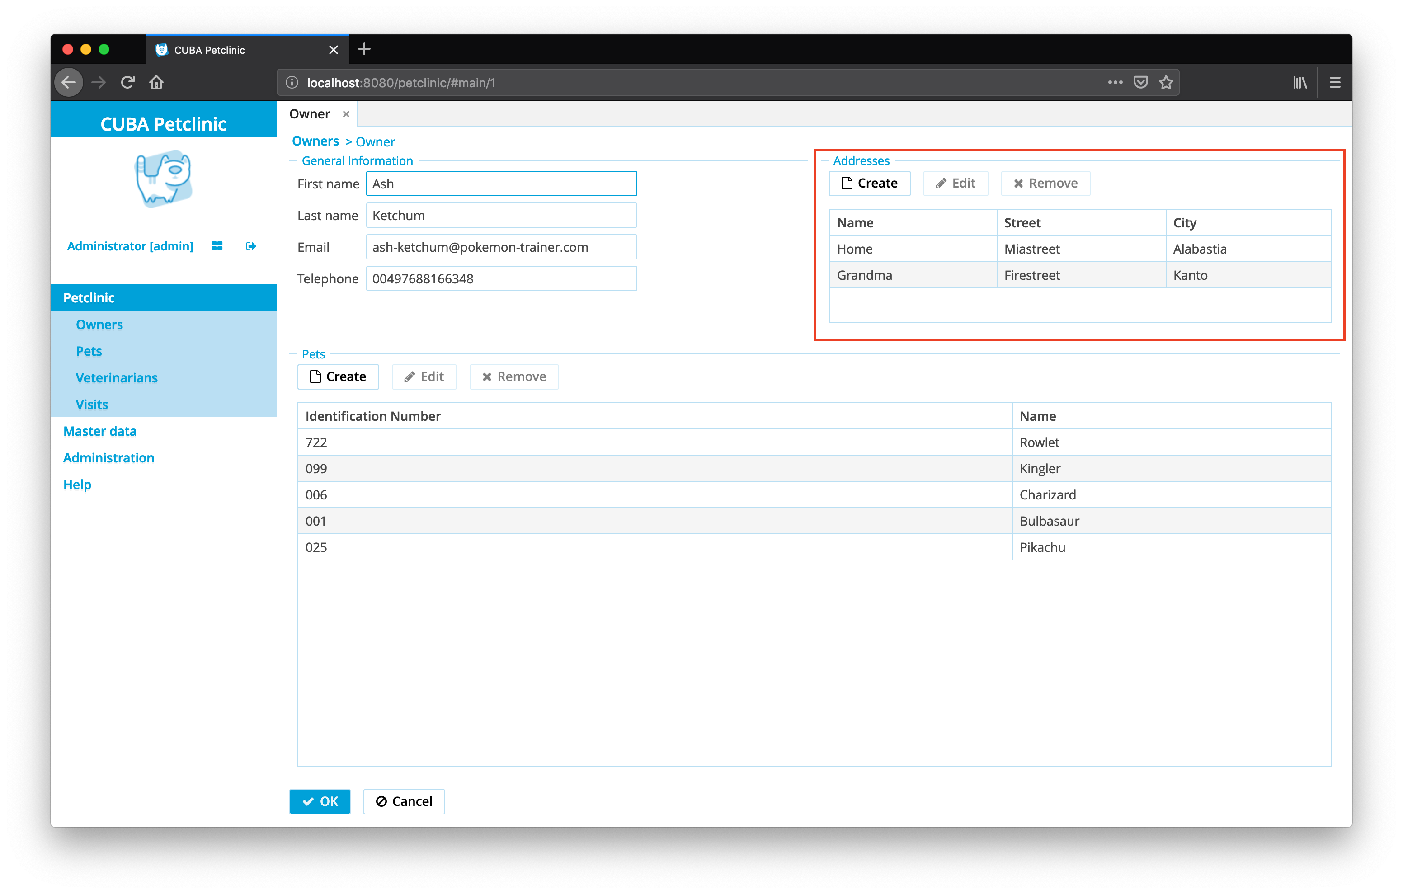Viewport: 1403px width, 894px height.
Task: Open the Firefox hamburger menu
Action: tap(1334, 82)
